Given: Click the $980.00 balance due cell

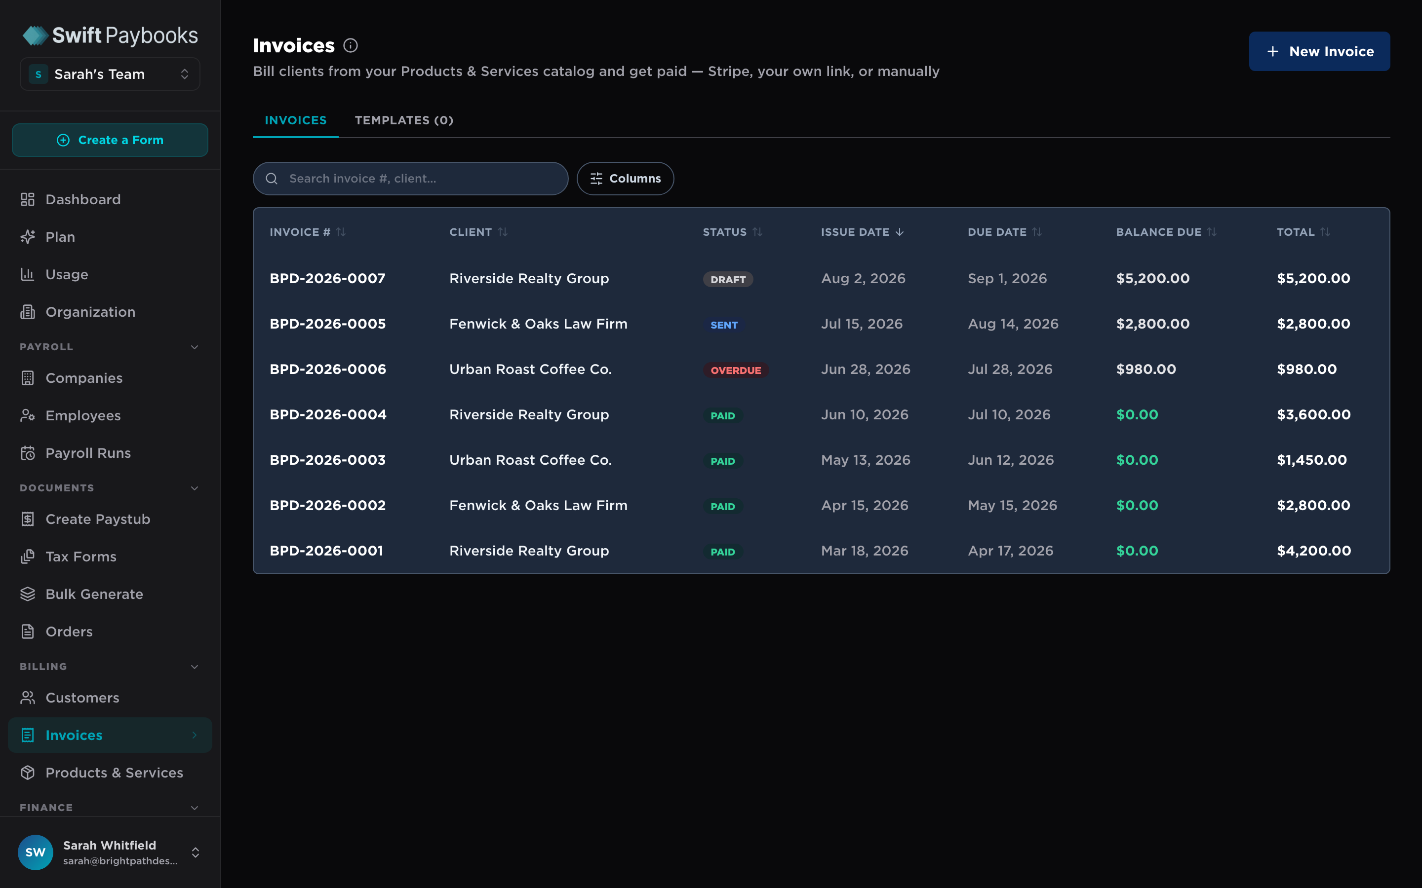Looking at the screenshot, I should (x=1146, y=370).
